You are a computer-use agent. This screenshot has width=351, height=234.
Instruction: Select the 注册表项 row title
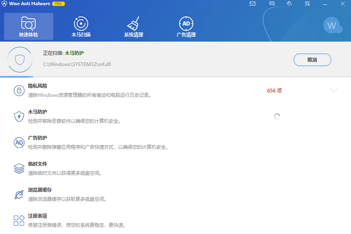[37, 216]
